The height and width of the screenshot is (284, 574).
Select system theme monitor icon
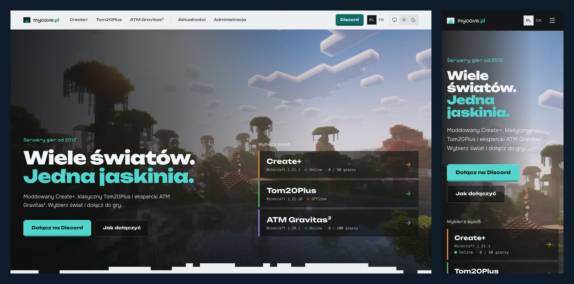[x=395, y=20]
